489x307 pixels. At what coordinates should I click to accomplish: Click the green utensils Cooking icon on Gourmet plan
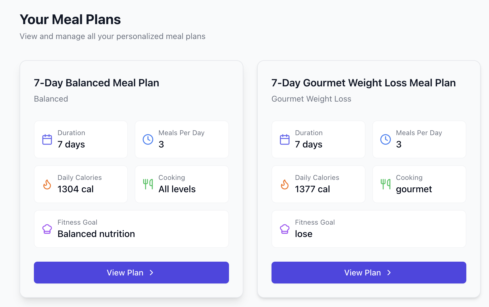pos(386,184)
